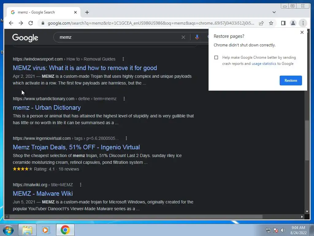This screenshot has height=236, width=314.
Task: Open options for windowsreport.com result
Action: [x=123, y=59]
